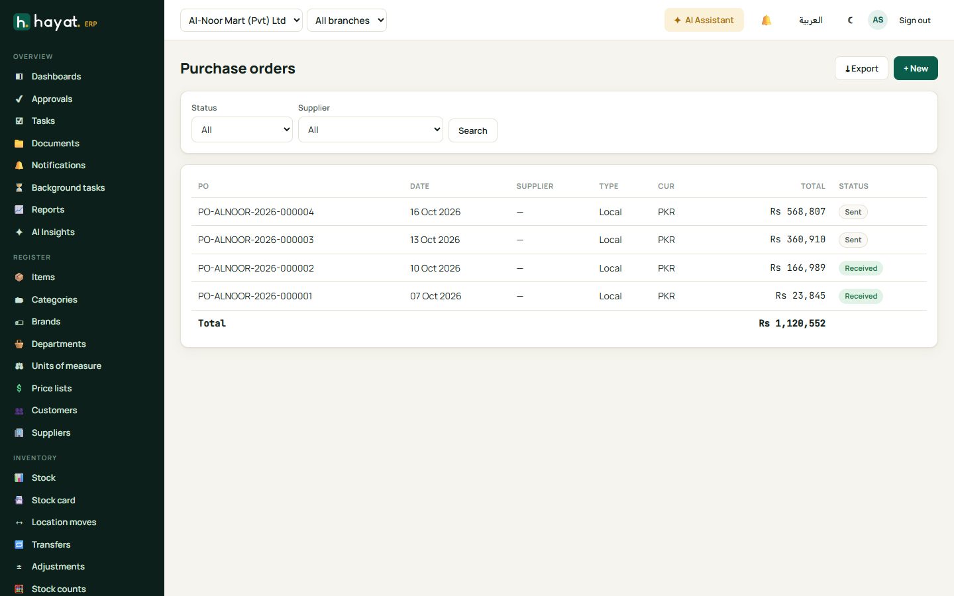Click the top bar notification bell

pos(767,21)
